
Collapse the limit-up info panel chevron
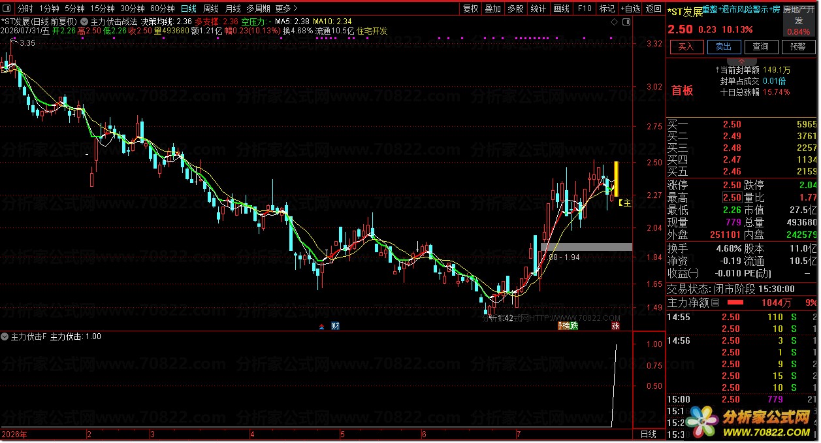click(742, 60)
